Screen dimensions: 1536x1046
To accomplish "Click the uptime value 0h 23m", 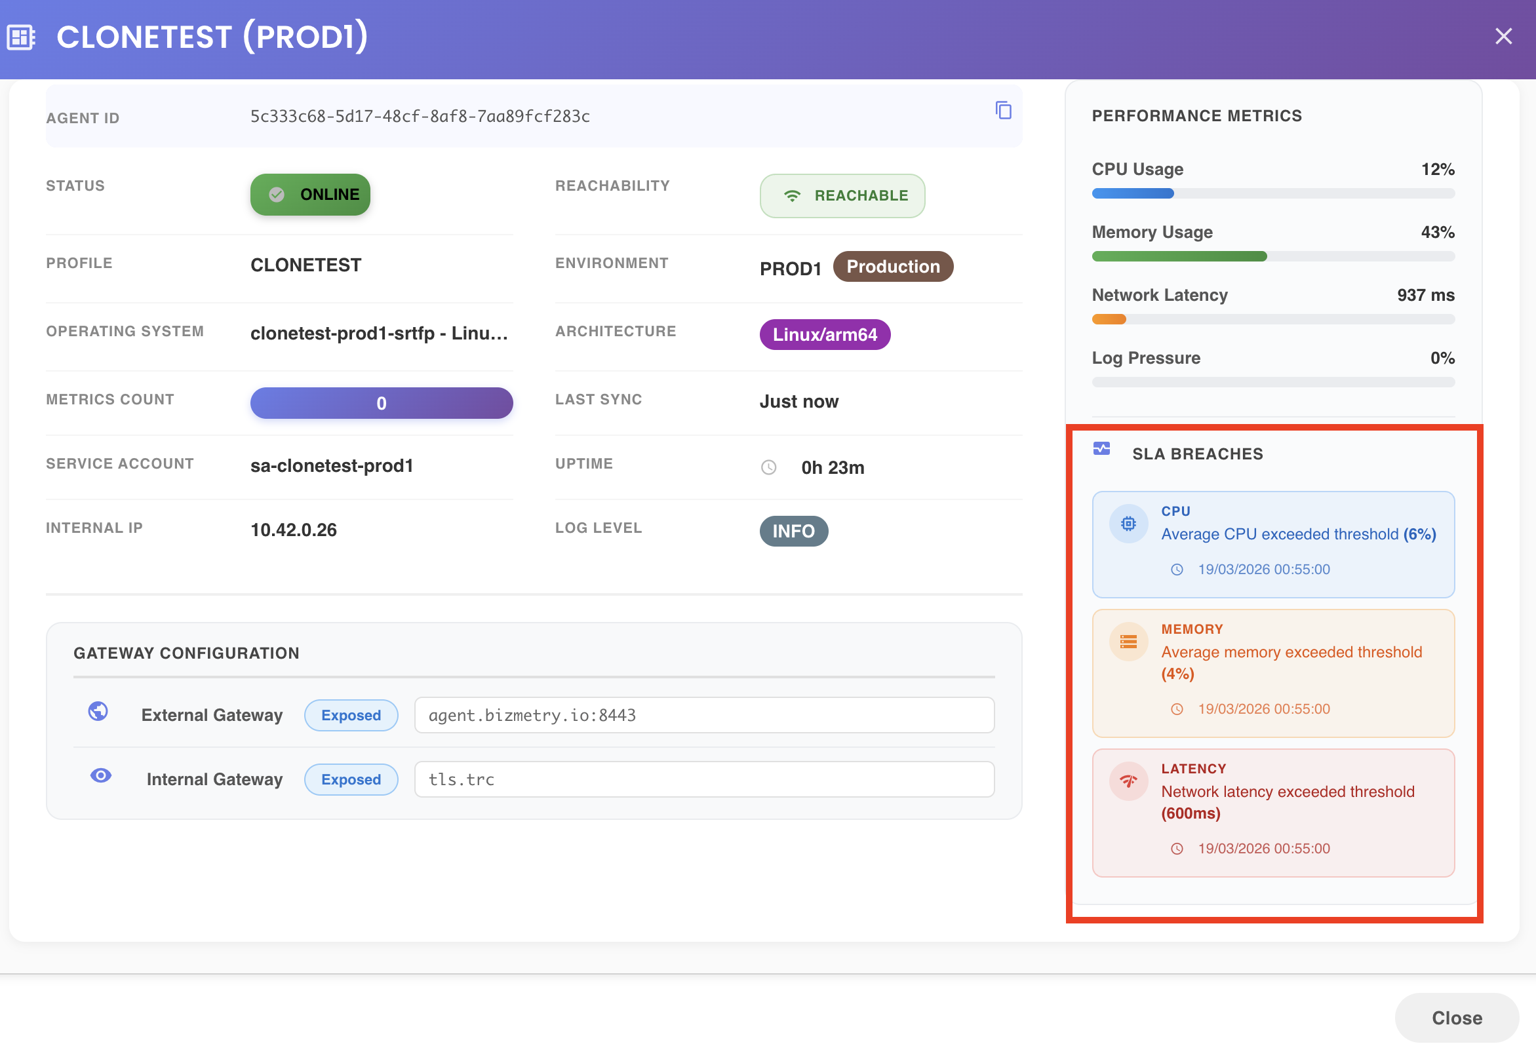I will point(833,468).
